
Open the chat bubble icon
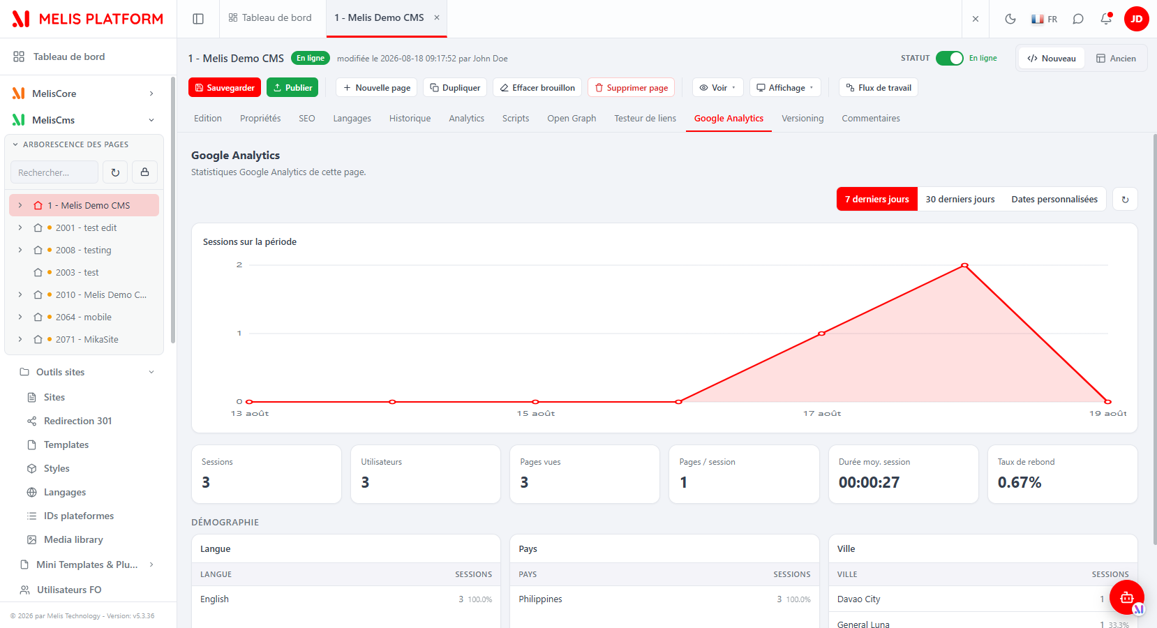click(x=1078, y=19)
